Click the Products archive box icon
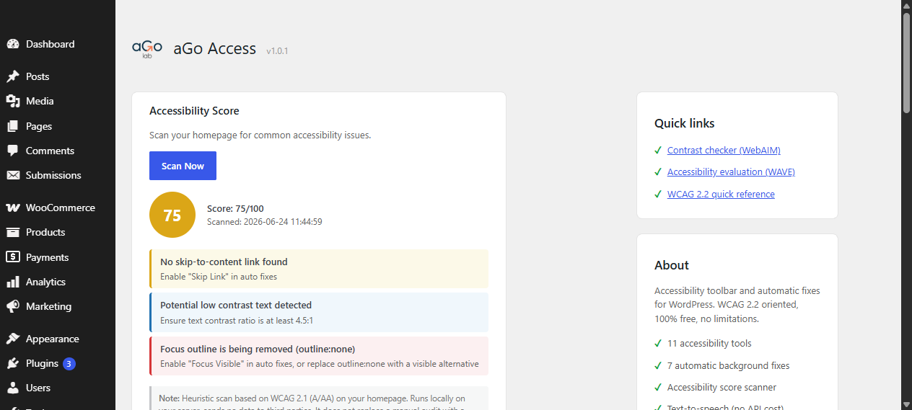This screenshot has width=912, height=410. [x=13, y=232]
